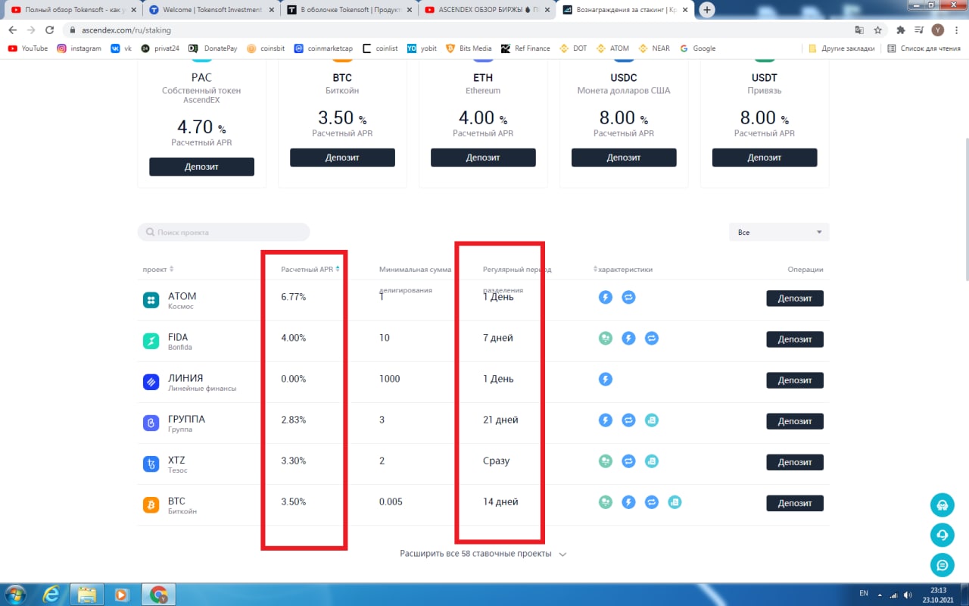Open the Chrome profile avatar menu
This screenshot has height=606, width=969.
click(x=938, y=30)
